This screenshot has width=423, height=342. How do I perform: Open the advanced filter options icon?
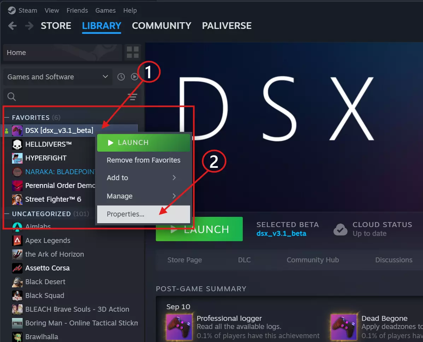pos(132,97)
